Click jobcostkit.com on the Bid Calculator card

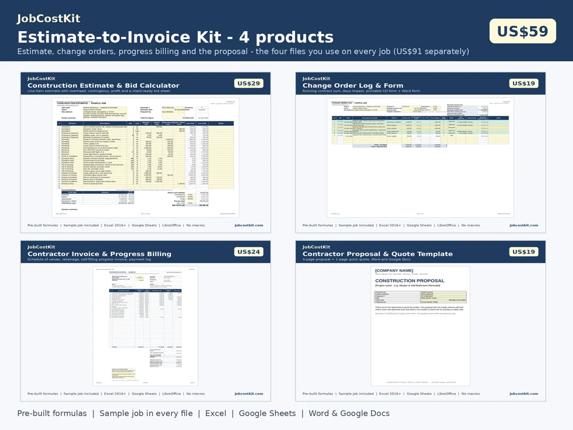coord(249,226)
